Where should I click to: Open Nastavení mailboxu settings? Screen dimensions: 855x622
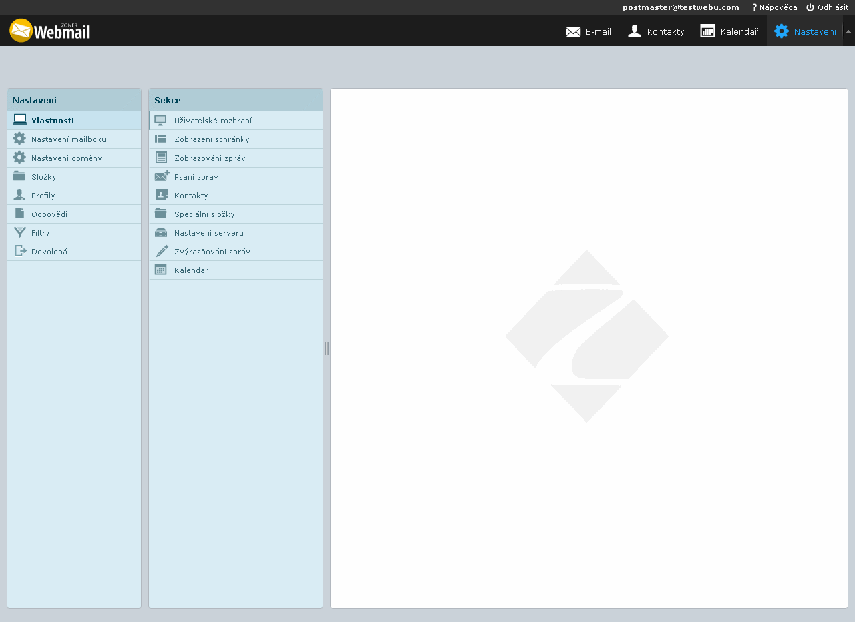coord(68,139)
